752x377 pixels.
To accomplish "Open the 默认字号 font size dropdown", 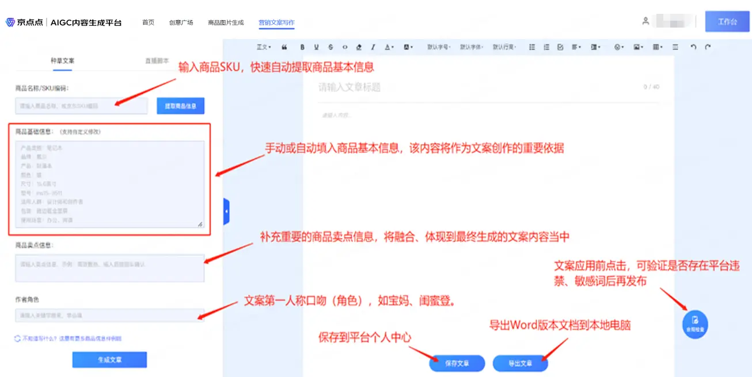I will tap(439, 47).
